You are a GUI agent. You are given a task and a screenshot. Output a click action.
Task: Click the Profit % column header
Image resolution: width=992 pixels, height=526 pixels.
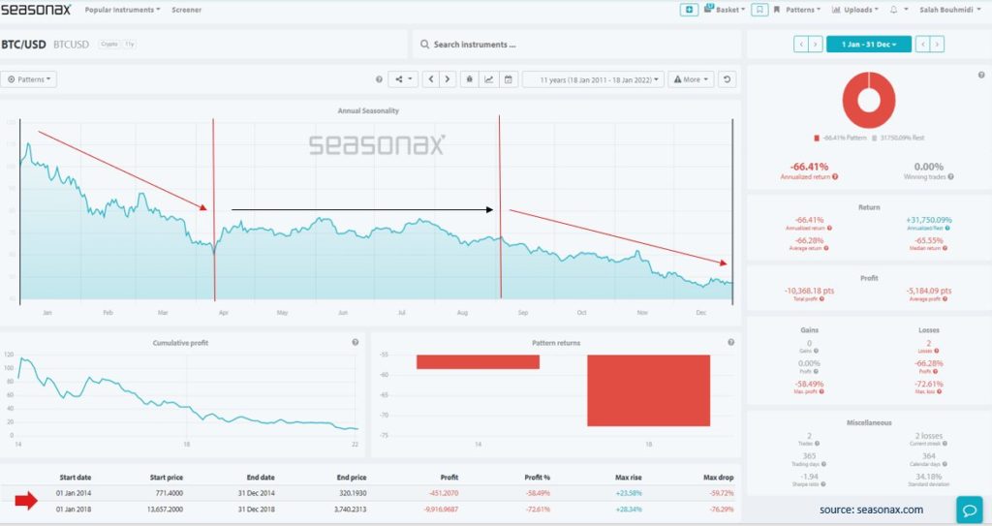pyautogui.click(x=537, y=478)
